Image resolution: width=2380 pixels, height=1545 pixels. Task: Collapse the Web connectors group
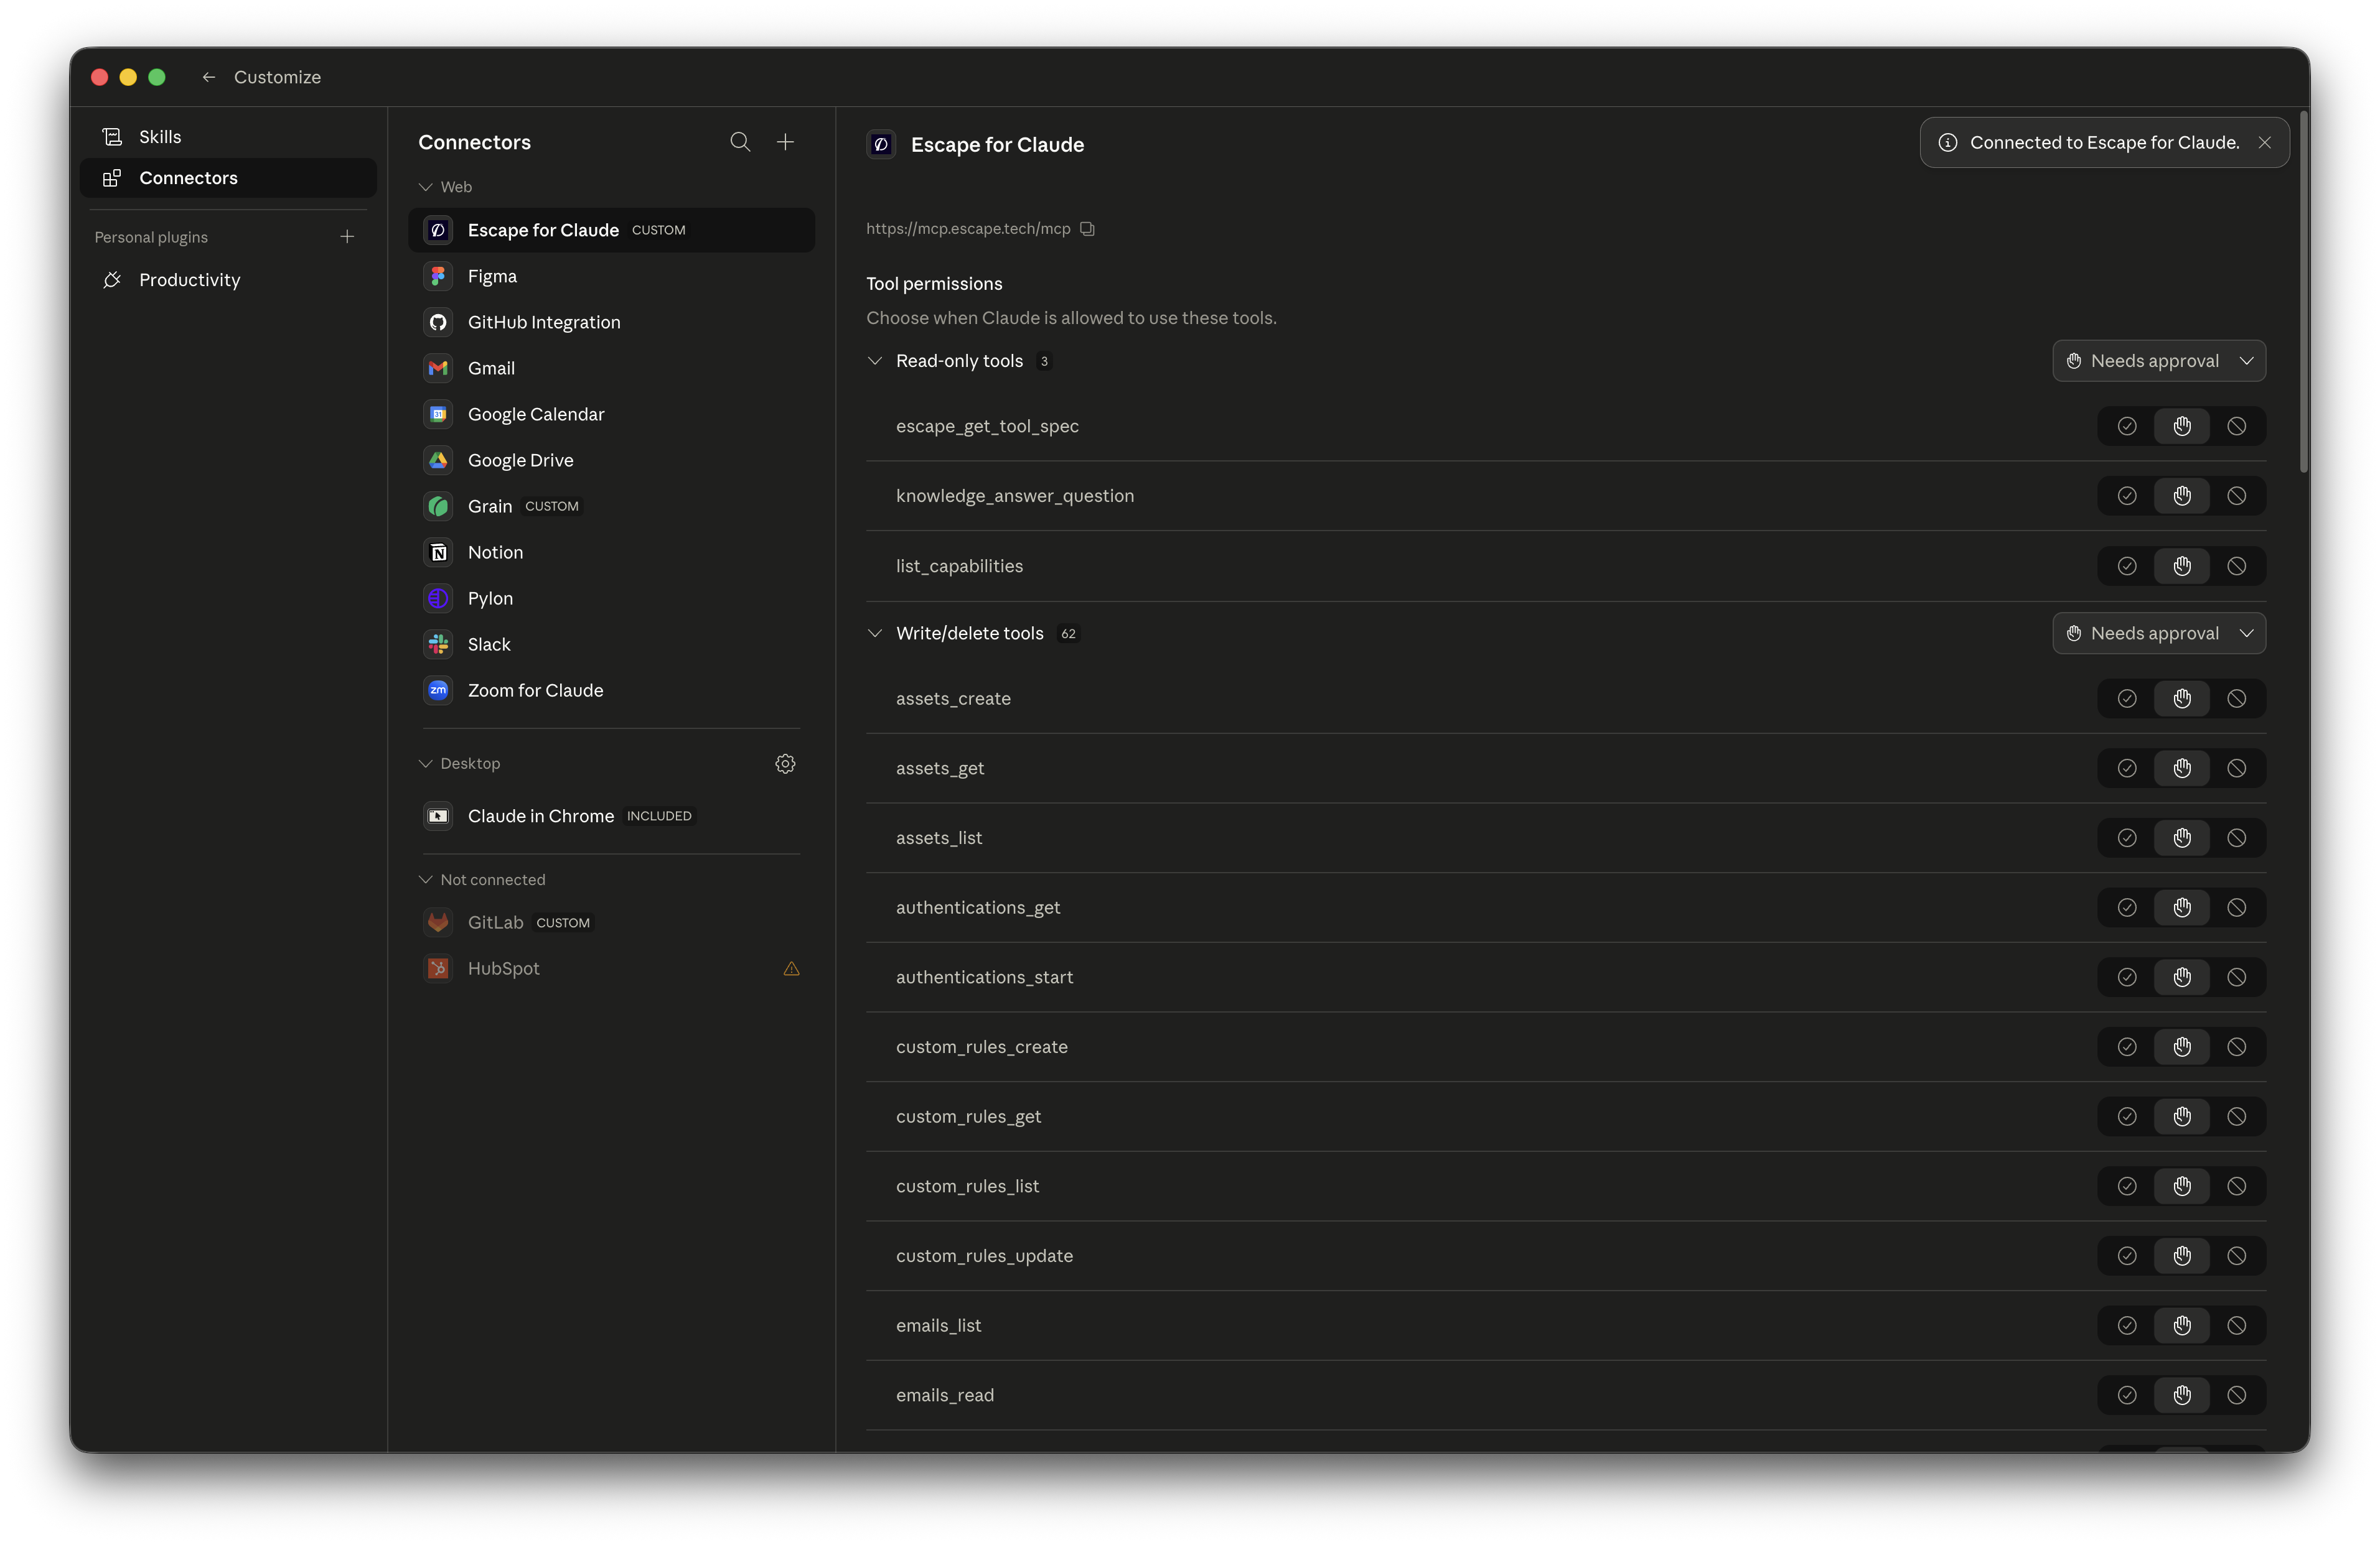tap(426, 187)
